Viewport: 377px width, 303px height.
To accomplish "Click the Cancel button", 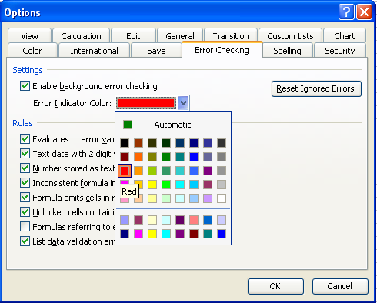I will click(340, 286).
